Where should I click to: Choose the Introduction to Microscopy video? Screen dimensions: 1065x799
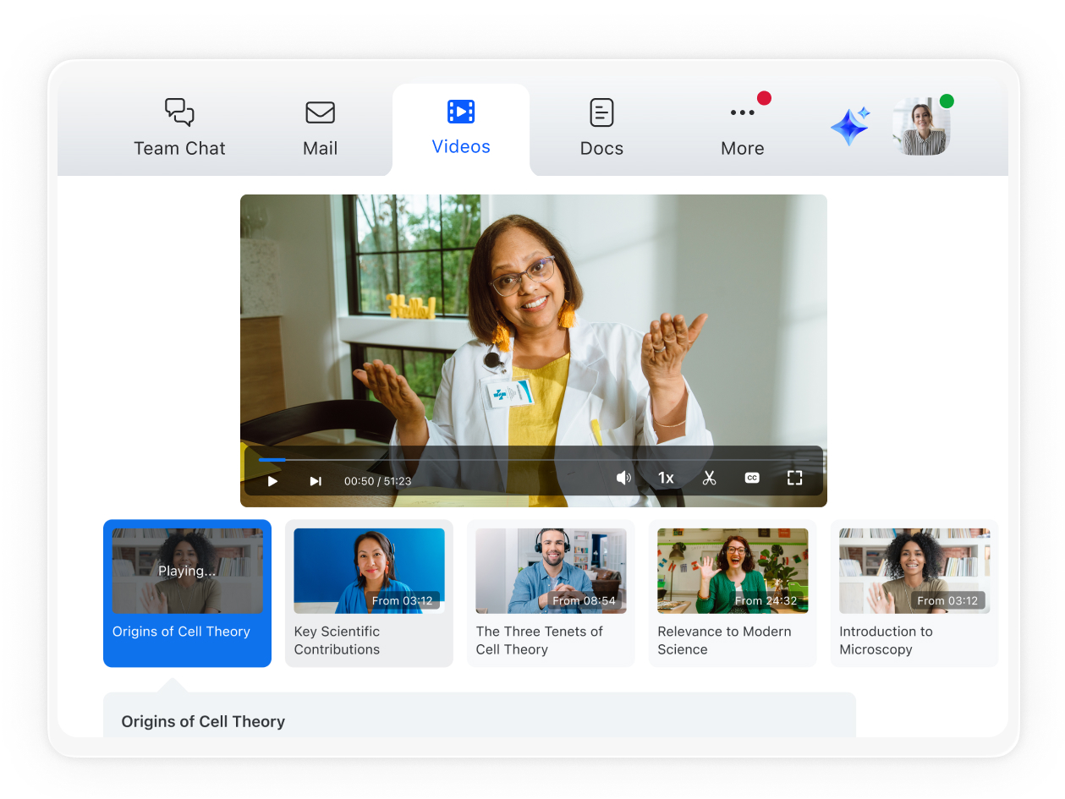point(914,593)
